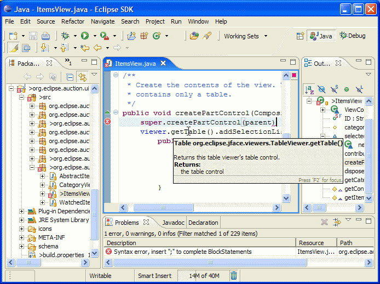Click the New Java Package icon
Screen dimensions: 380x284
pos(144,36)
